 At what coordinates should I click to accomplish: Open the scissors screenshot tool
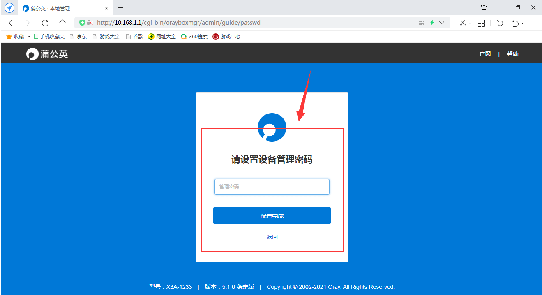(x=463, y=23)
